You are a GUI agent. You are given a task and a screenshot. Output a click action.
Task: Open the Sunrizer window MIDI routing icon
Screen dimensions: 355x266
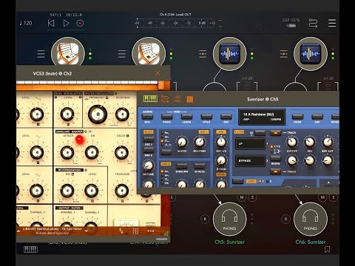(x=165, y=99)
